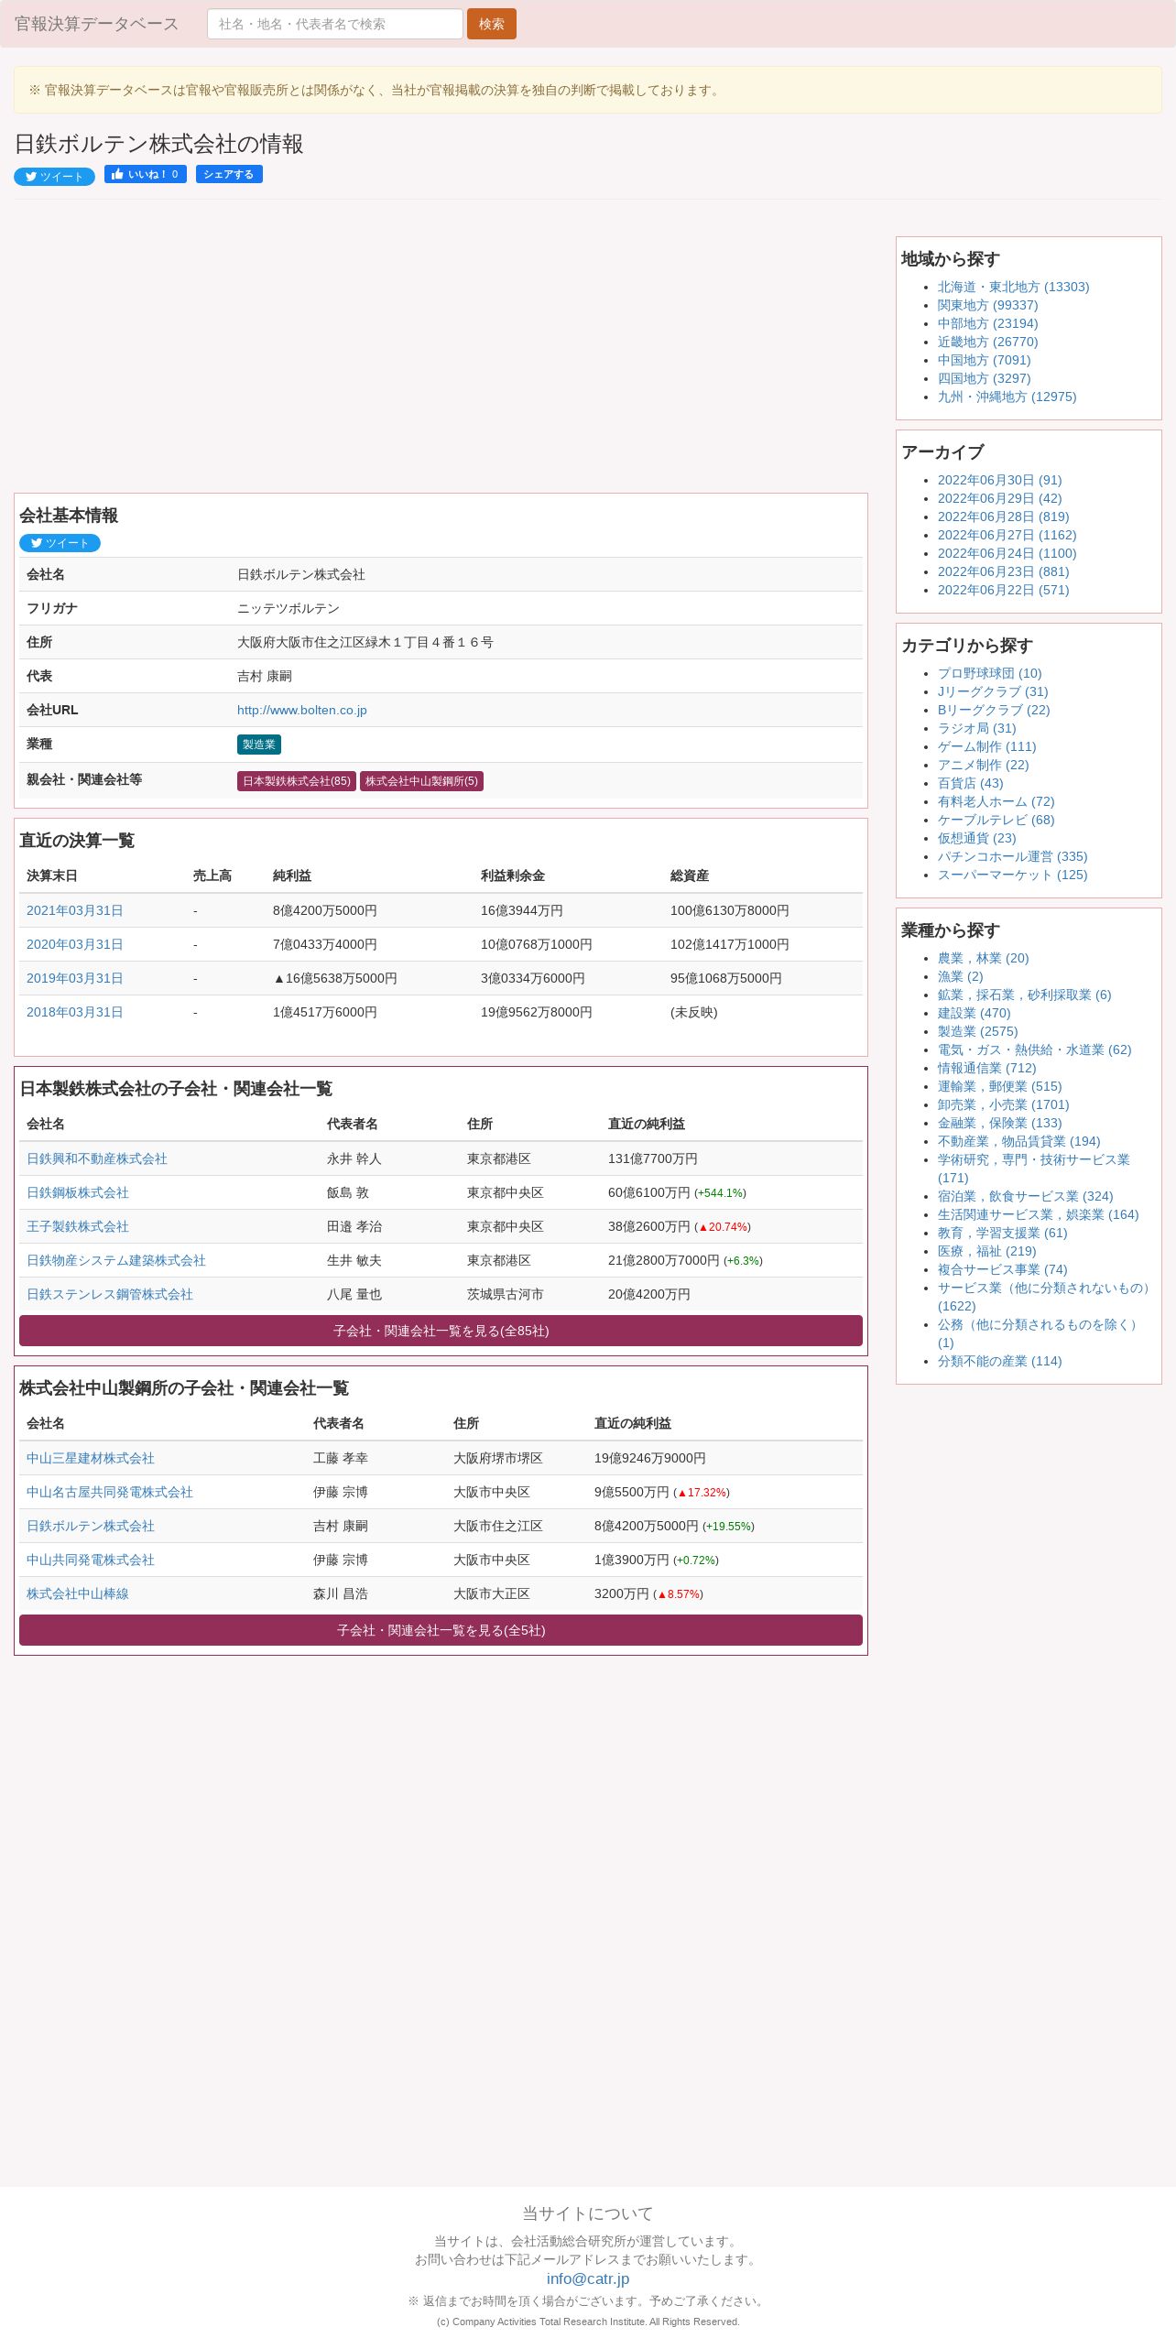Screen dimensions: 1176x2338
Task: Open スーパーマーケット category
Action: click(x=1012, y=875)
